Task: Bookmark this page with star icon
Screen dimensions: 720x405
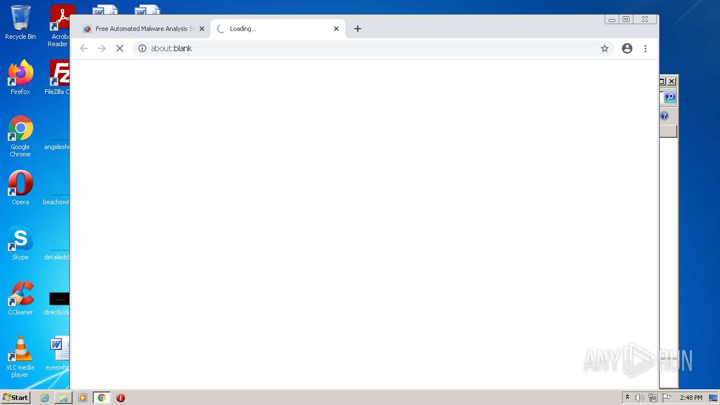Action: (605, 48)
